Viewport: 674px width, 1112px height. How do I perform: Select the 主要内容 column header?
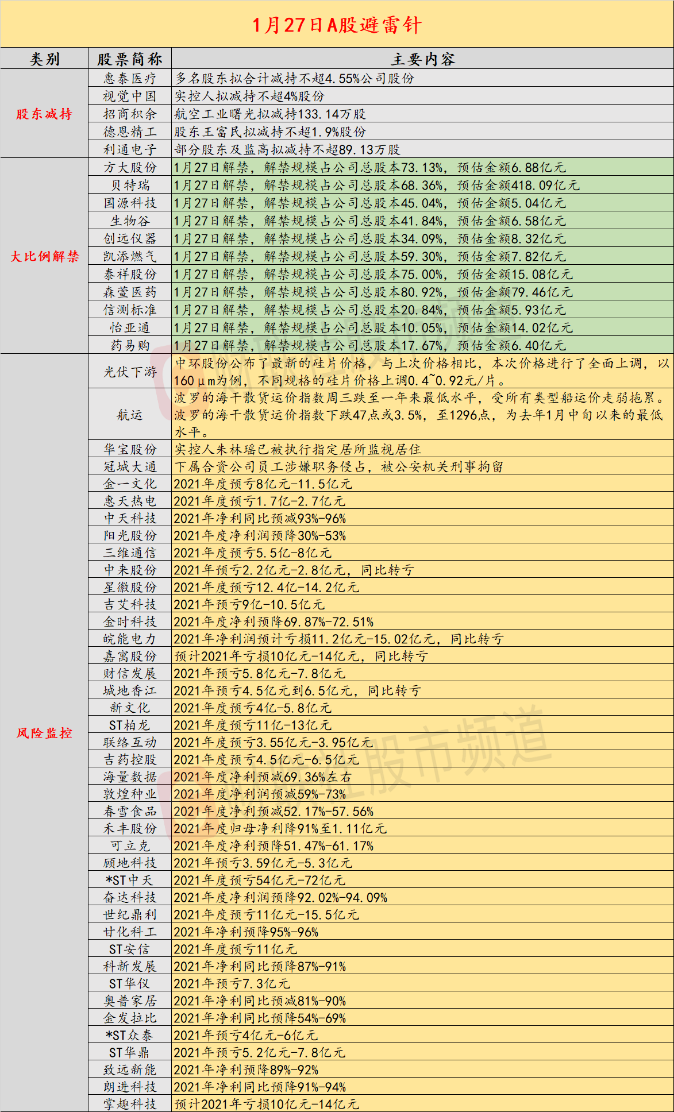[423, 59]
